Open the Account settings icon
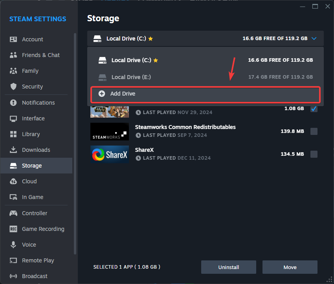 click(13, 39)
